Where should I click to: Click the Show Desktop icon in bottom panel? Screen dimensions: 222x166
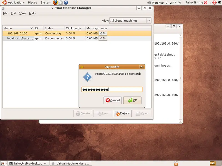click(2, 163)
